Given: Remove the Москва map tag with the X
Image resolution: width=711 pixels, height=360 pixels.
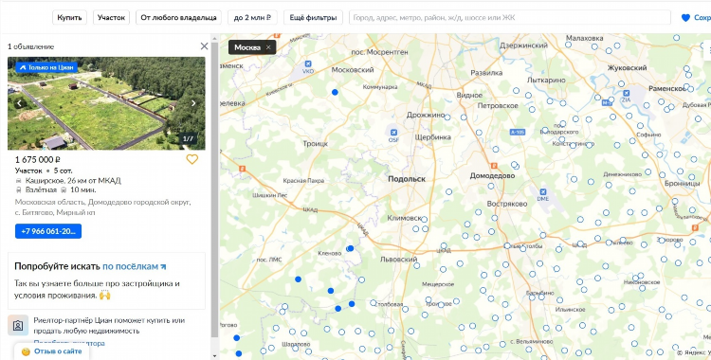Looking at the screenshot, I should point(268,47).
